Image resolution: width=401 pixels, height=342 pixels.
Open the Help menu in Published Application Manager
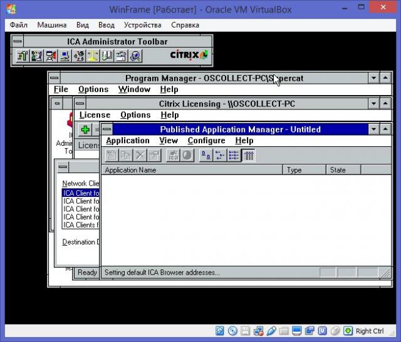click(244, 141)
